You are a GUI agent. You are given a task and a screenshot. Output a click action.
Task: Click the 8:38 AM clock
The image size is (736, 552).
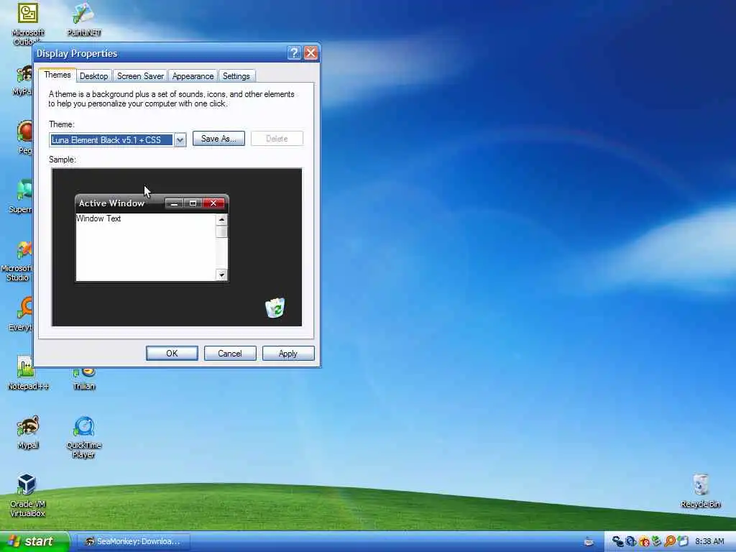pyautogui.click(x=709, y=542)
